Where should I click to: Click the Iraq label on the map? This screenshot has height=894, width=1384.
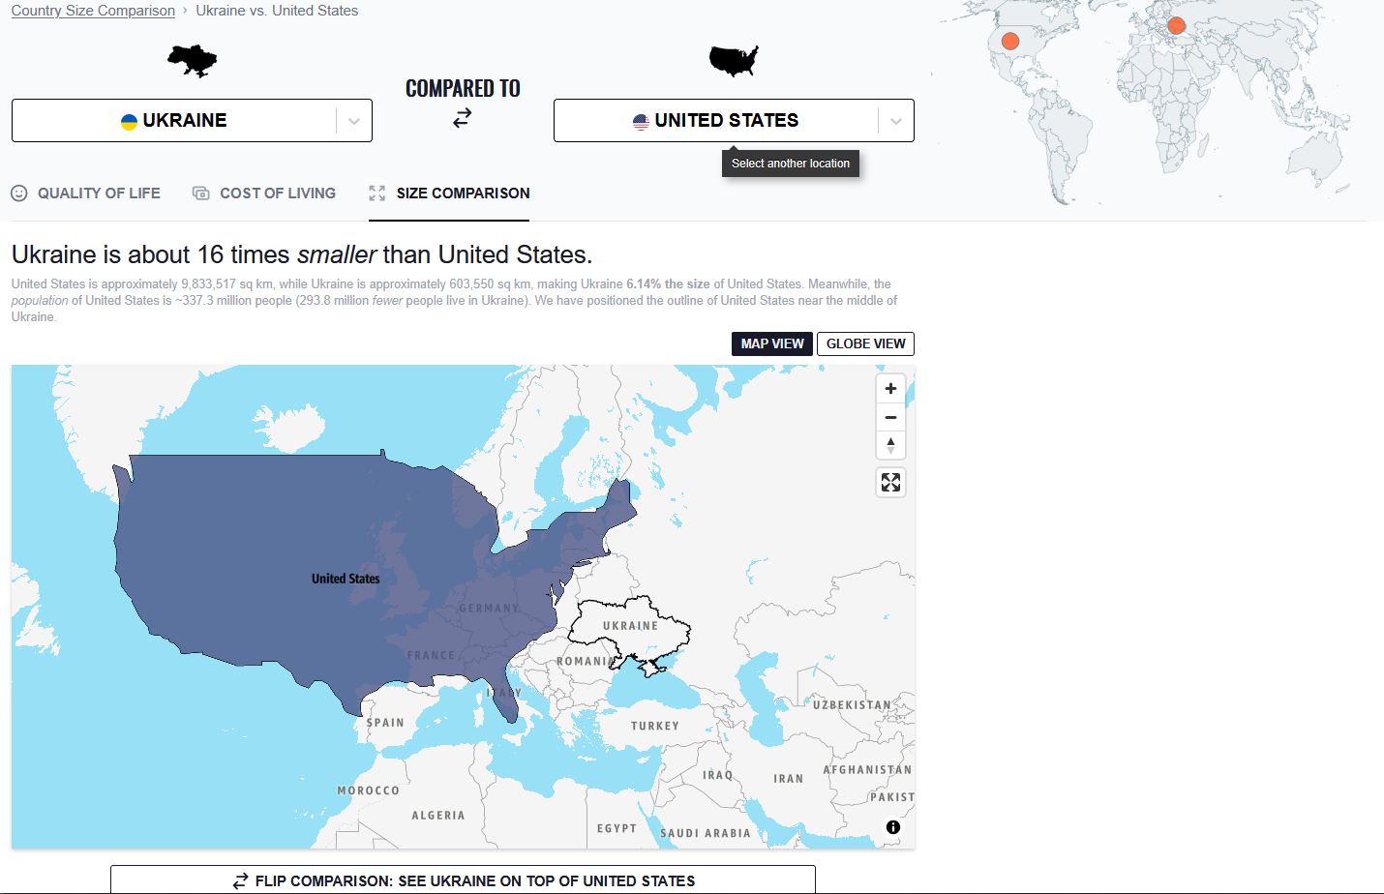(718, 775)
